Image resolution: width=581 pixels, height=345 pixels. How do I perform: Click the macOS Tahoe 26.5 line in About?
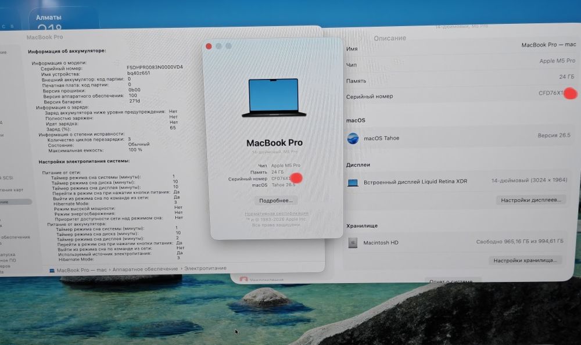274,185
